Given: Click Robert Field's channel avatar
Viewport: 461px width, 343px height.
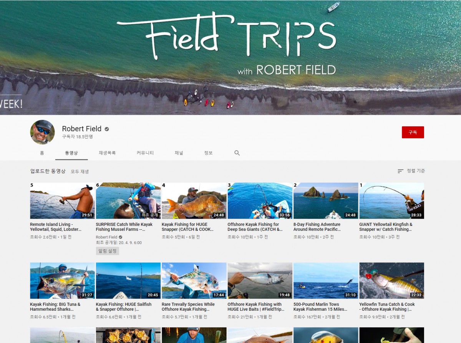Looking at the screenshot, I should click(42, 132).
